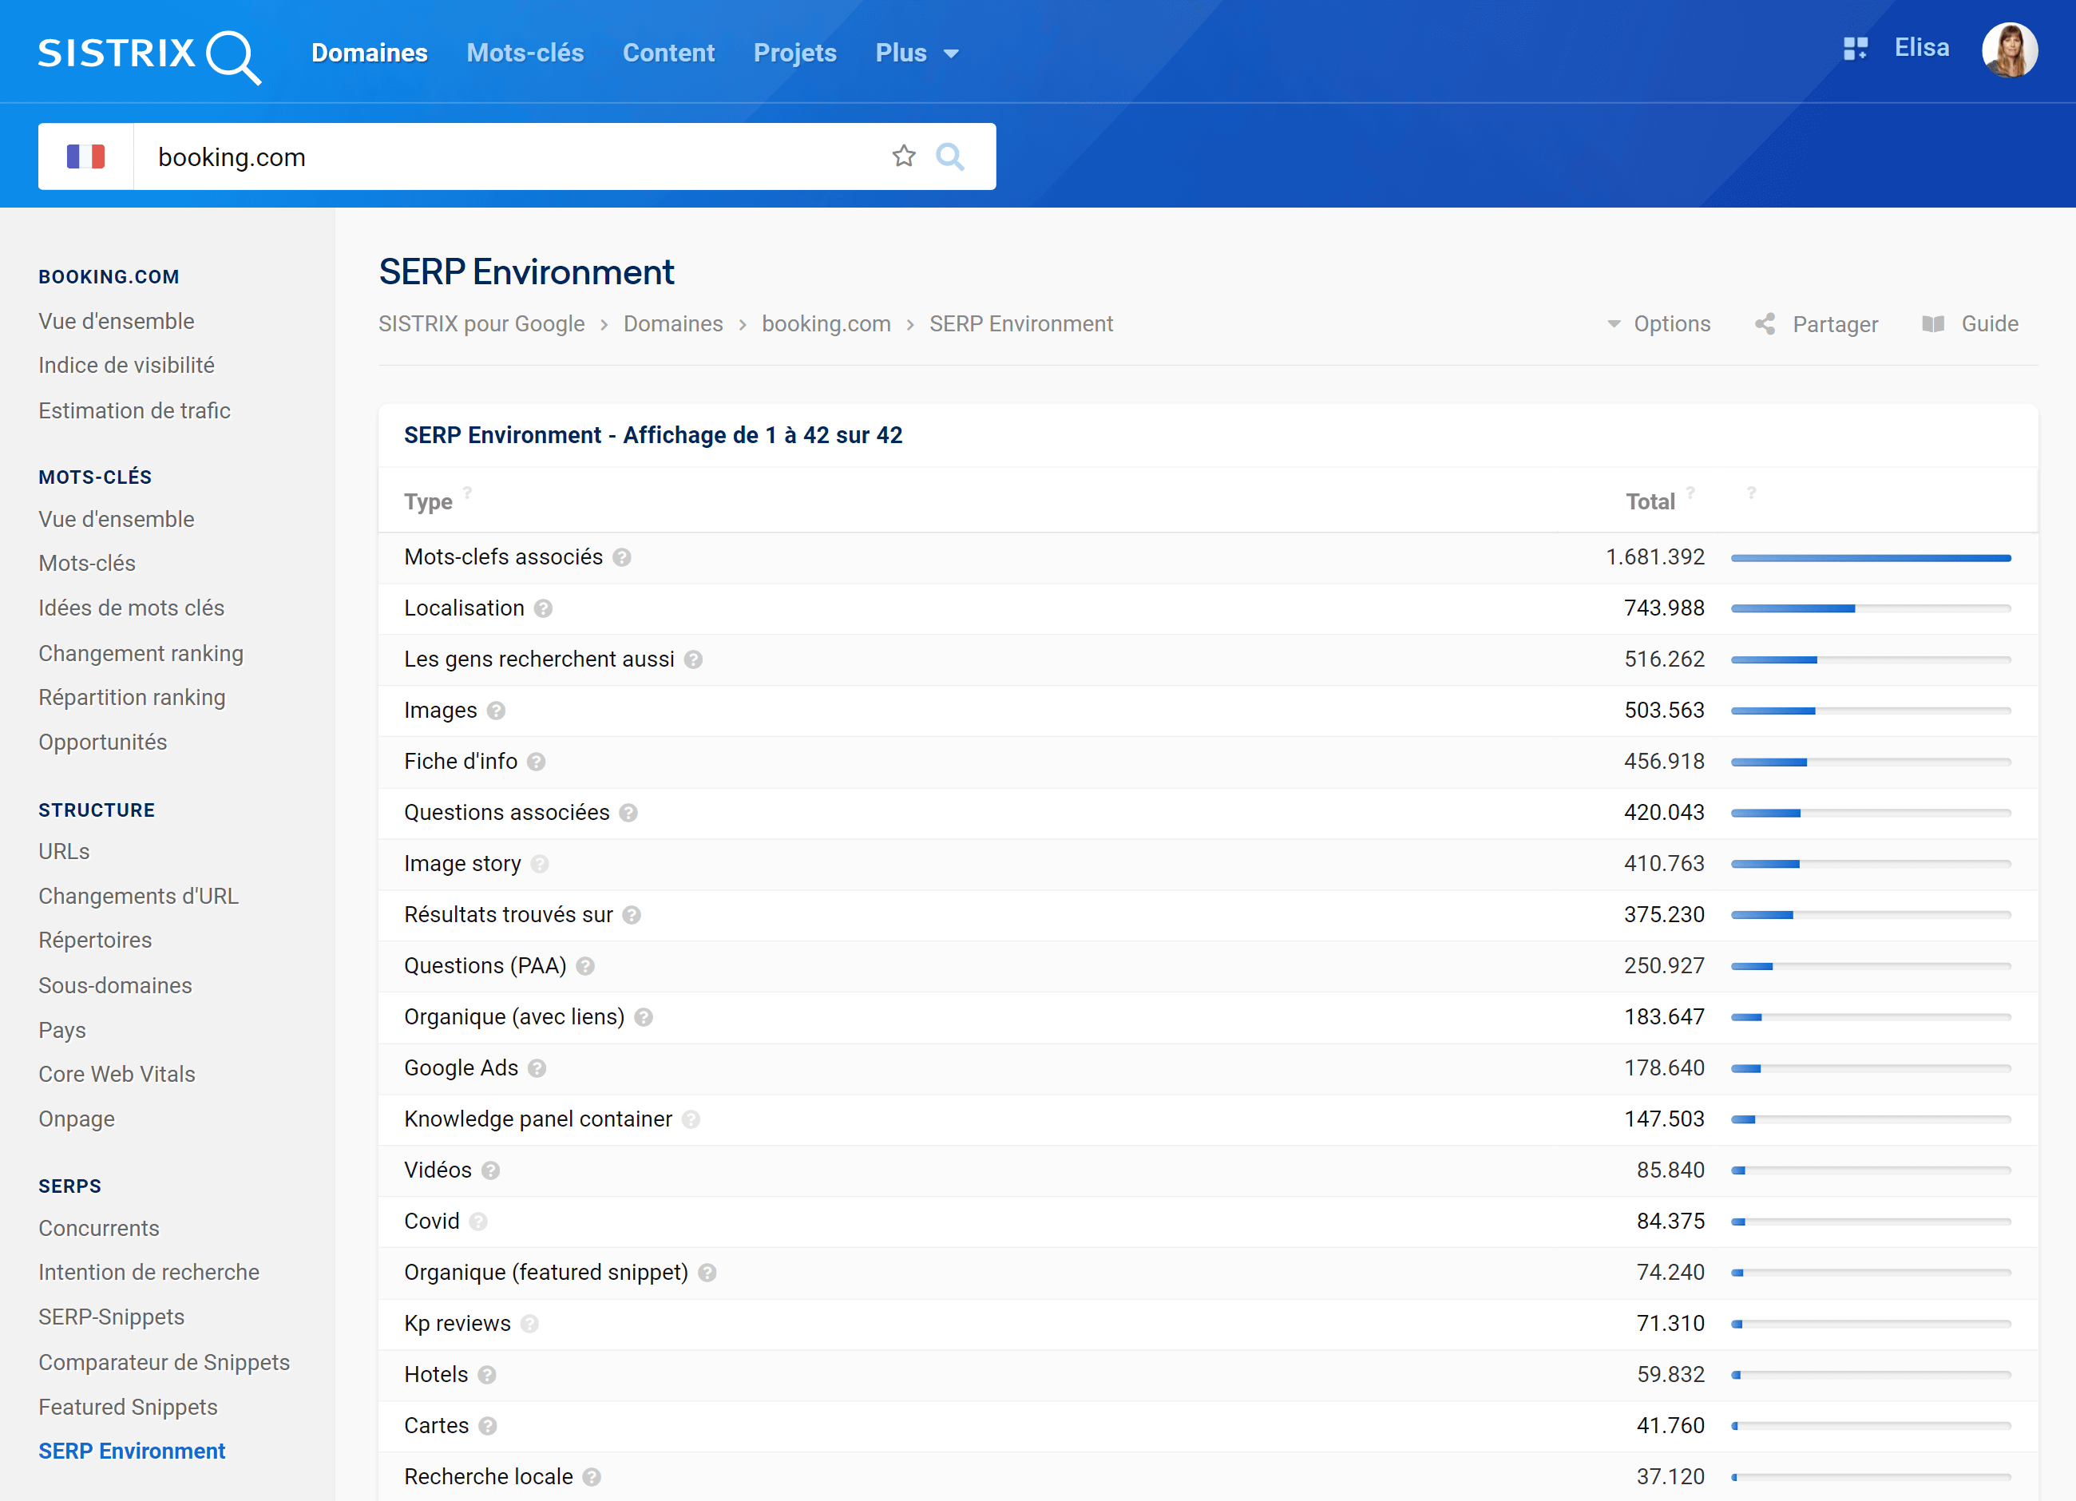Open Idées de mots clés in sidebar
2076x1501 pixels.
[x=131, y=608]
